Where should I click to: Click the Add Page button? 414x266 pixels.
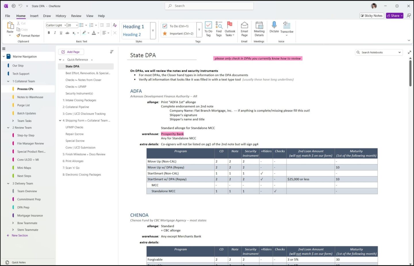click(x=71, y=52)
